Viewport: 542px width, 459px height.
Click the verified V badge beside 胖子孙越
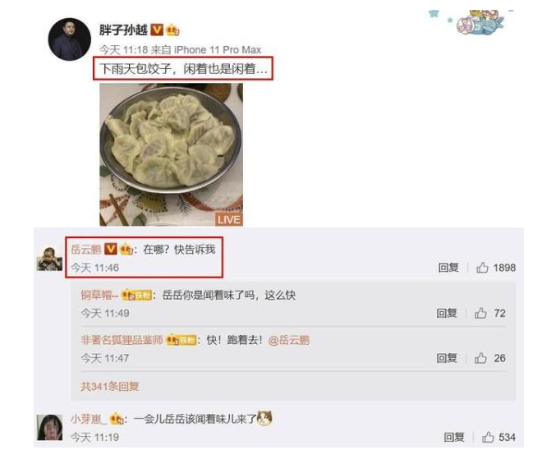click(x=157, y=30)
